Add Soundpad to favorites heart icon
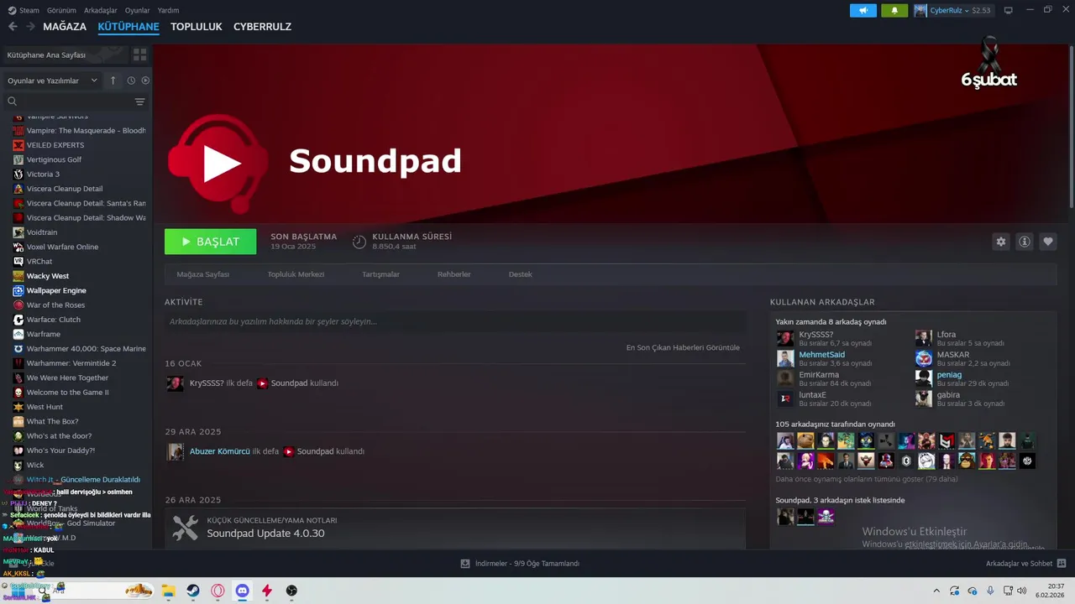Image resolution: width=1075 pixels, height=604 pixels. click(1048, 242)
